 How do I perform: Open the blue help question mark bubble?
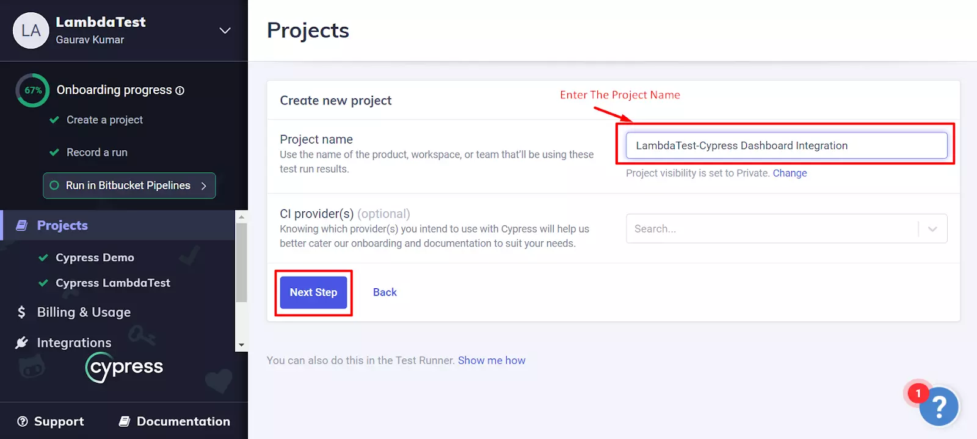click(x=939, y=407)
